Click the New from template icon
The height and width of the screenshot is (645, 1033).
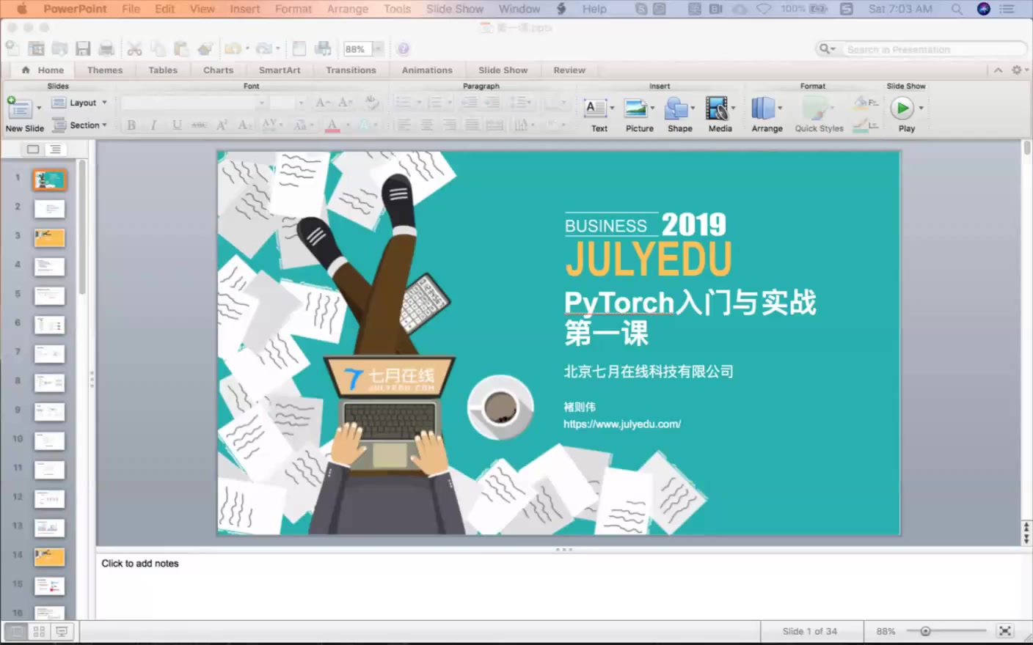pos(36,49)
